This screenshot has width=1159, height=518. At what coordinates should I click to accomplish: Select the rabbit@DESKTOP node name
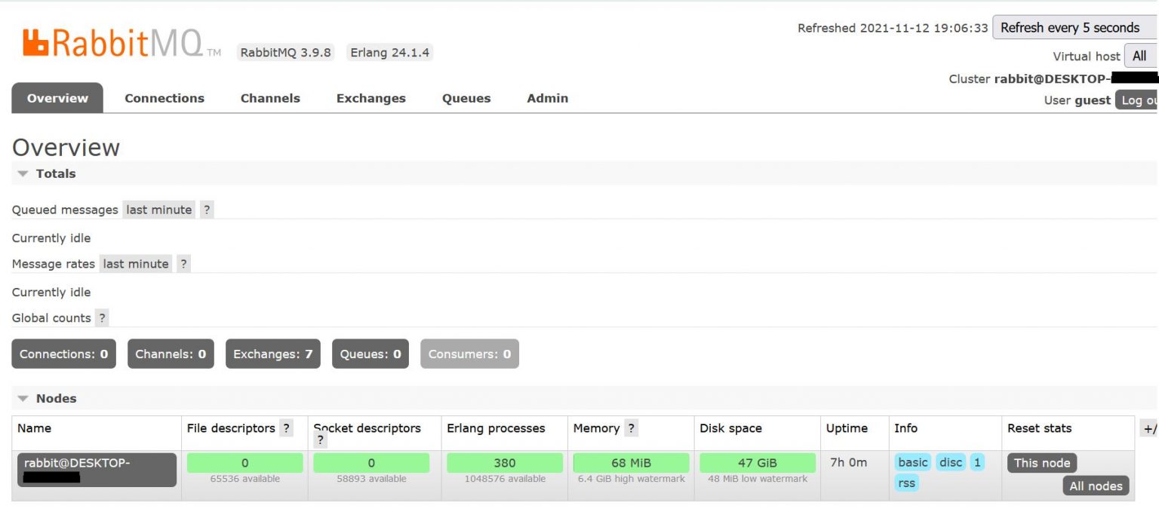pyautogui.click(x=96, y=470)
